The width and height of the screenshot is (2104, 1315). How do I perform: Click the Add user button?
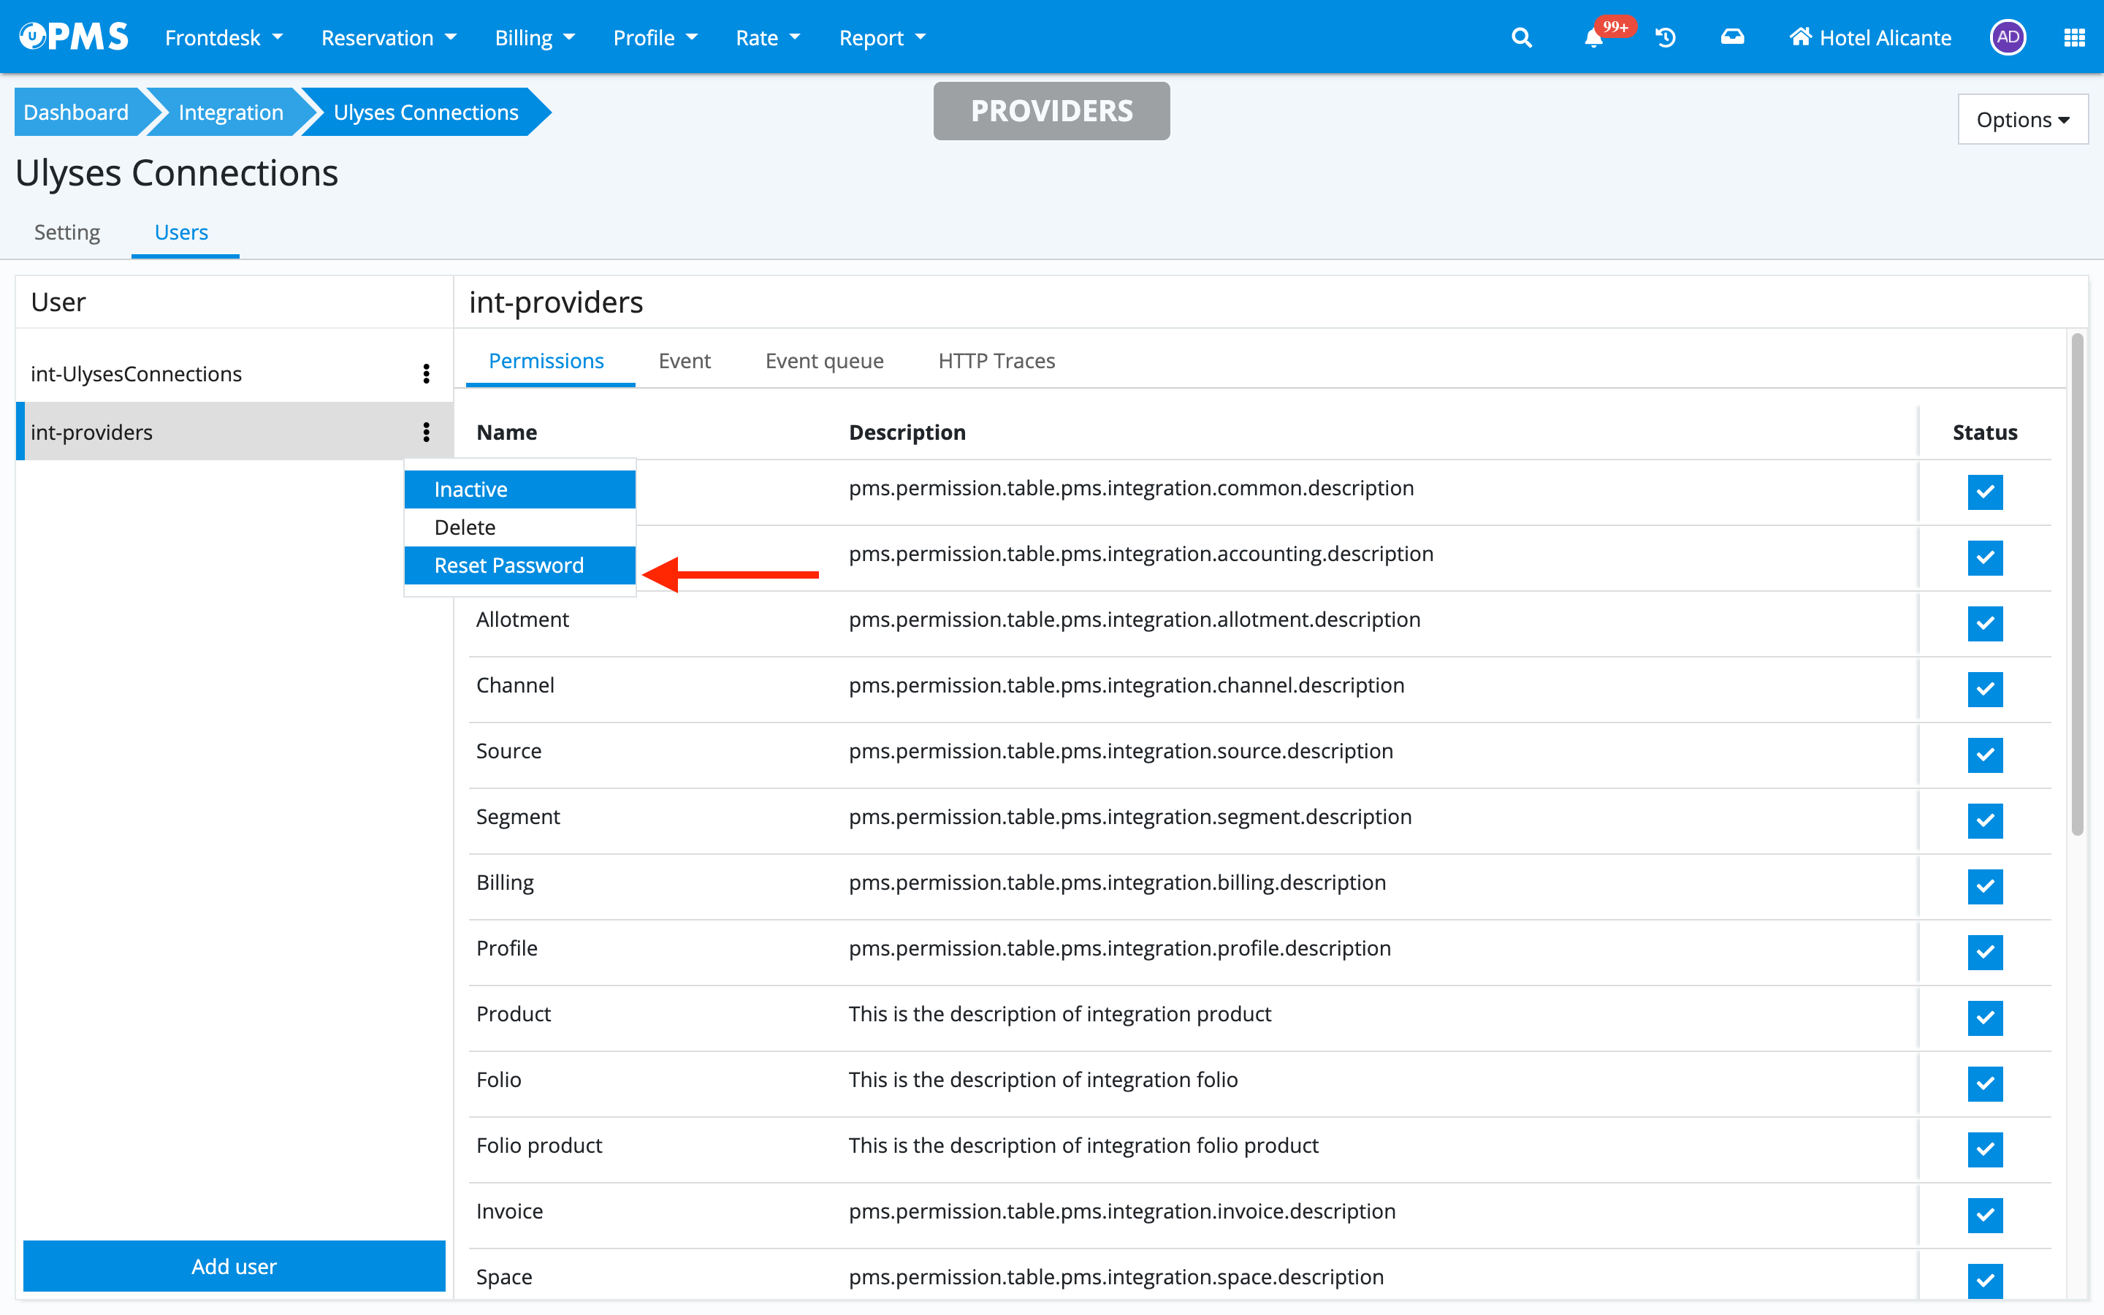tap(234, 1265)
